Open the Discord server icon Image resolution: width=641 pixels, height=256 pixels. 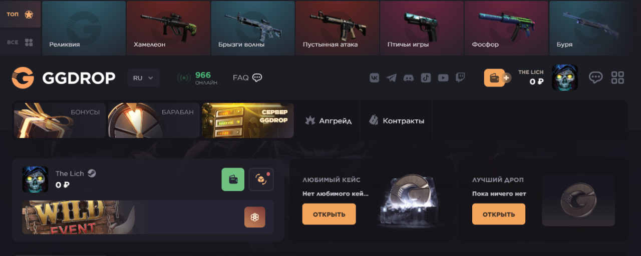pos(409,77)
